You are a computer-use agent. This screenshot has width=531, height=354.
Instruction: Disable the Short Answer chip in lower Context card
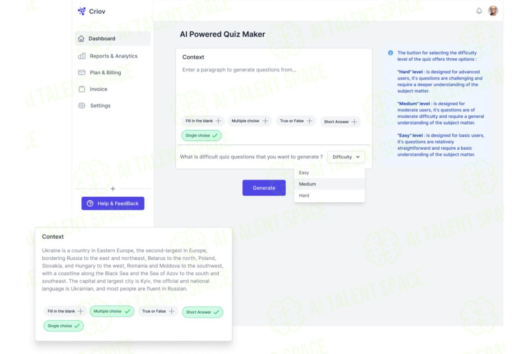click(202, 312)
